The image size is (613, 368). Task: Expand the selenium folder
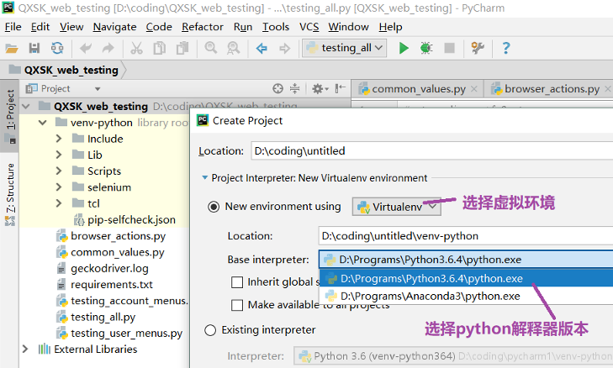point(59,187)
